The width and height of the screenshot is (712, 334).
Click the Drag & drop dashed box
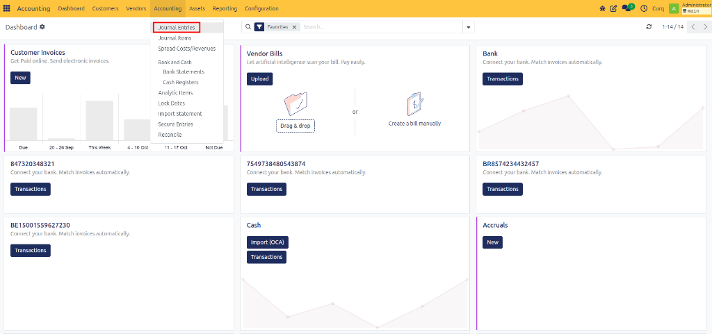[x=295, y=126]
